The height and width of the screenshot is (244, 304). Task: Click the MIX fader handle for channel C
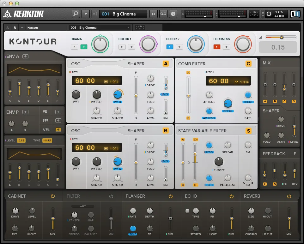point(284,89)
